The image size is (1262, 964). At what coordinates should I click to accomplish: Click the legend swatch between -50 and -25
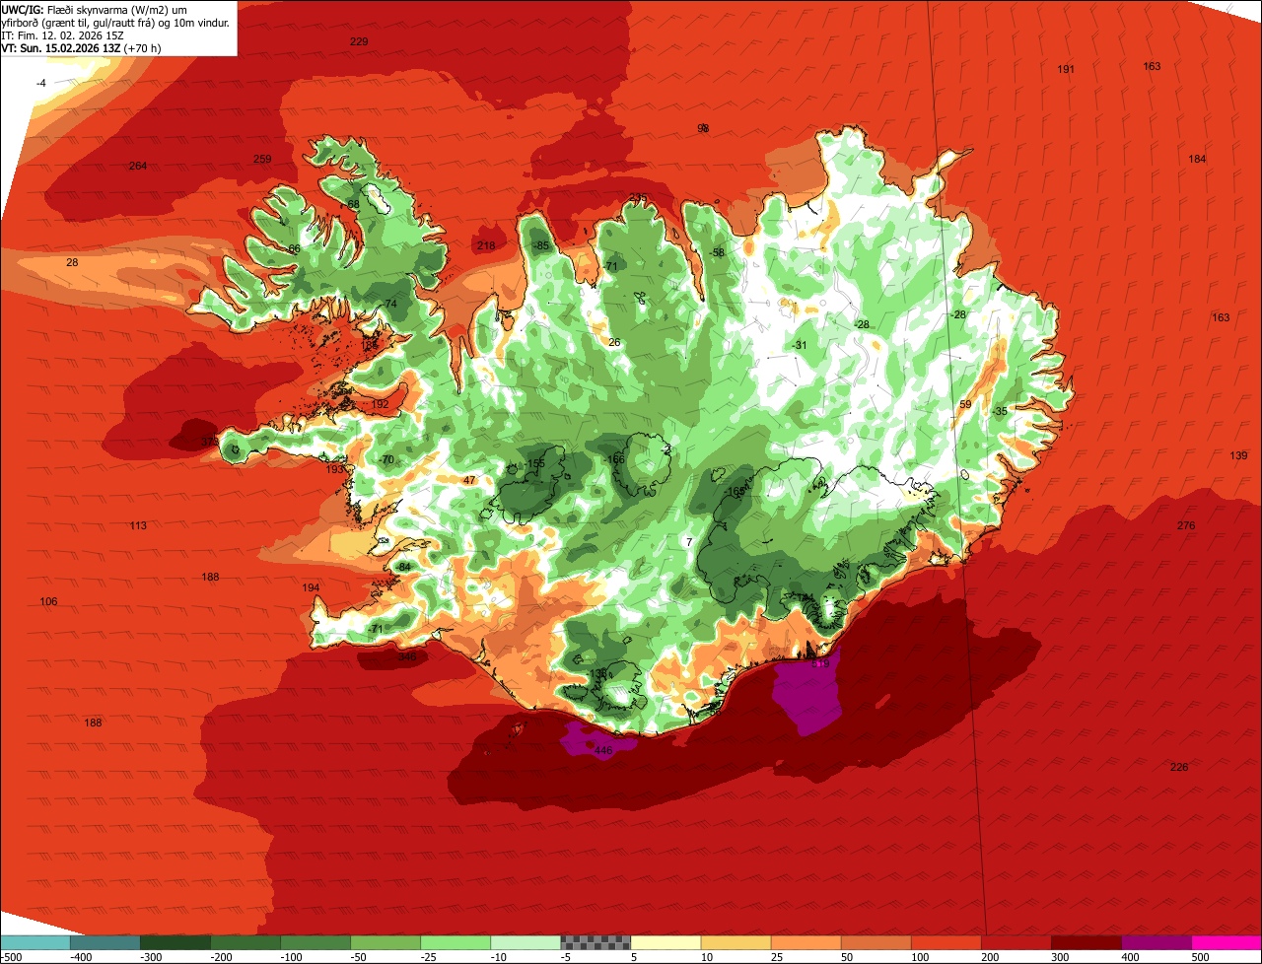(385, 942)
